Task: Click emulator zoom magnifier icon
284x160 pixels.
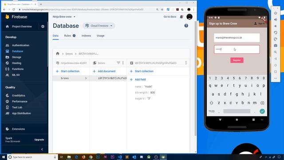Action: 276,52
